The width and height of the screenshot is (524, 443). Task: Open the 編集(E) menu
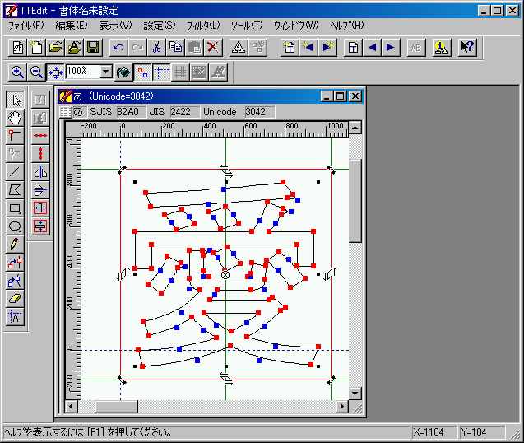[x=72, y=26]
